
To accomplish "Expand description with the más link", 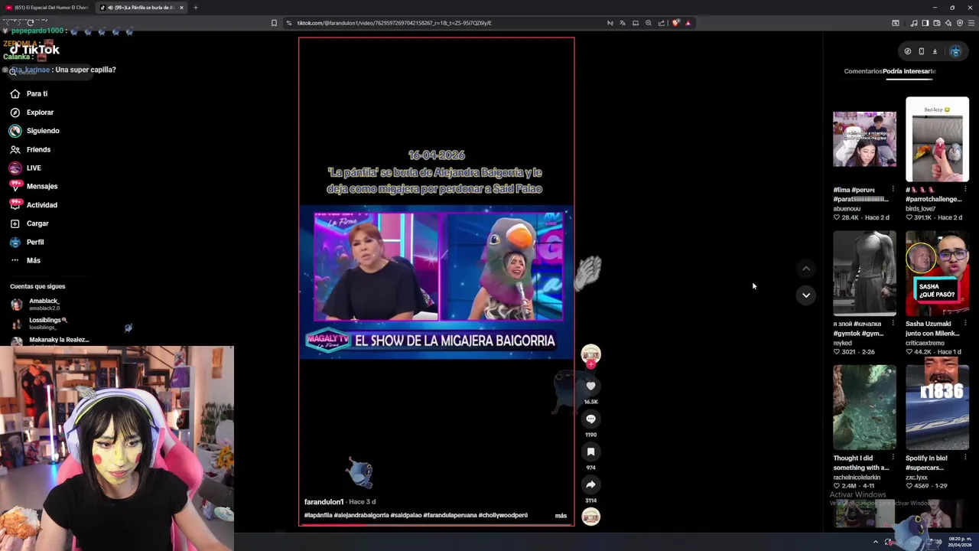I will pos(561,516).
